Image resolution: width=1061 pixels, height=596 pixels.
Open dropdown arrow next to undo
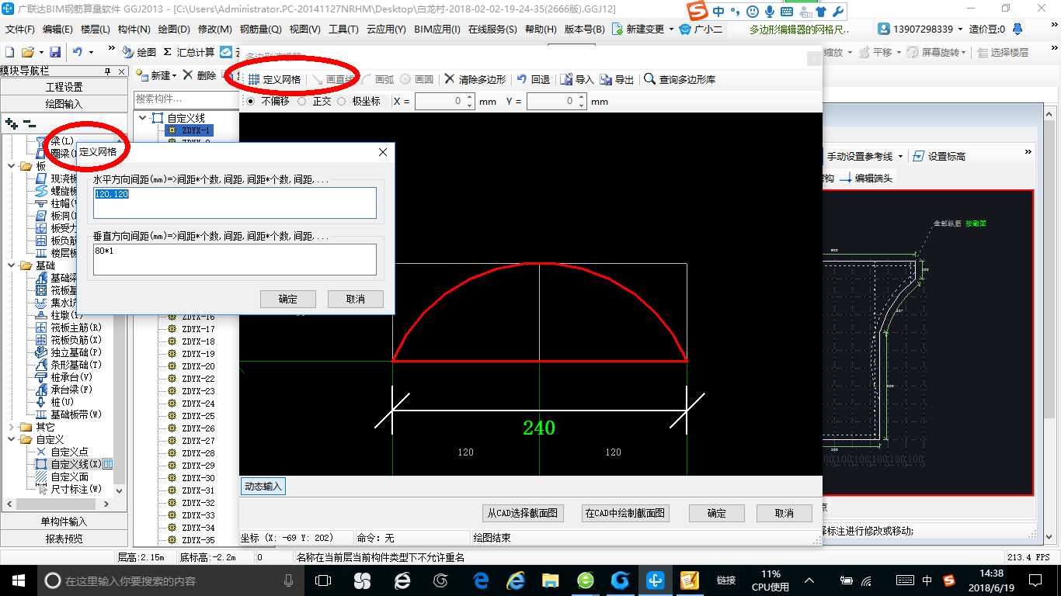coord(91,52)
